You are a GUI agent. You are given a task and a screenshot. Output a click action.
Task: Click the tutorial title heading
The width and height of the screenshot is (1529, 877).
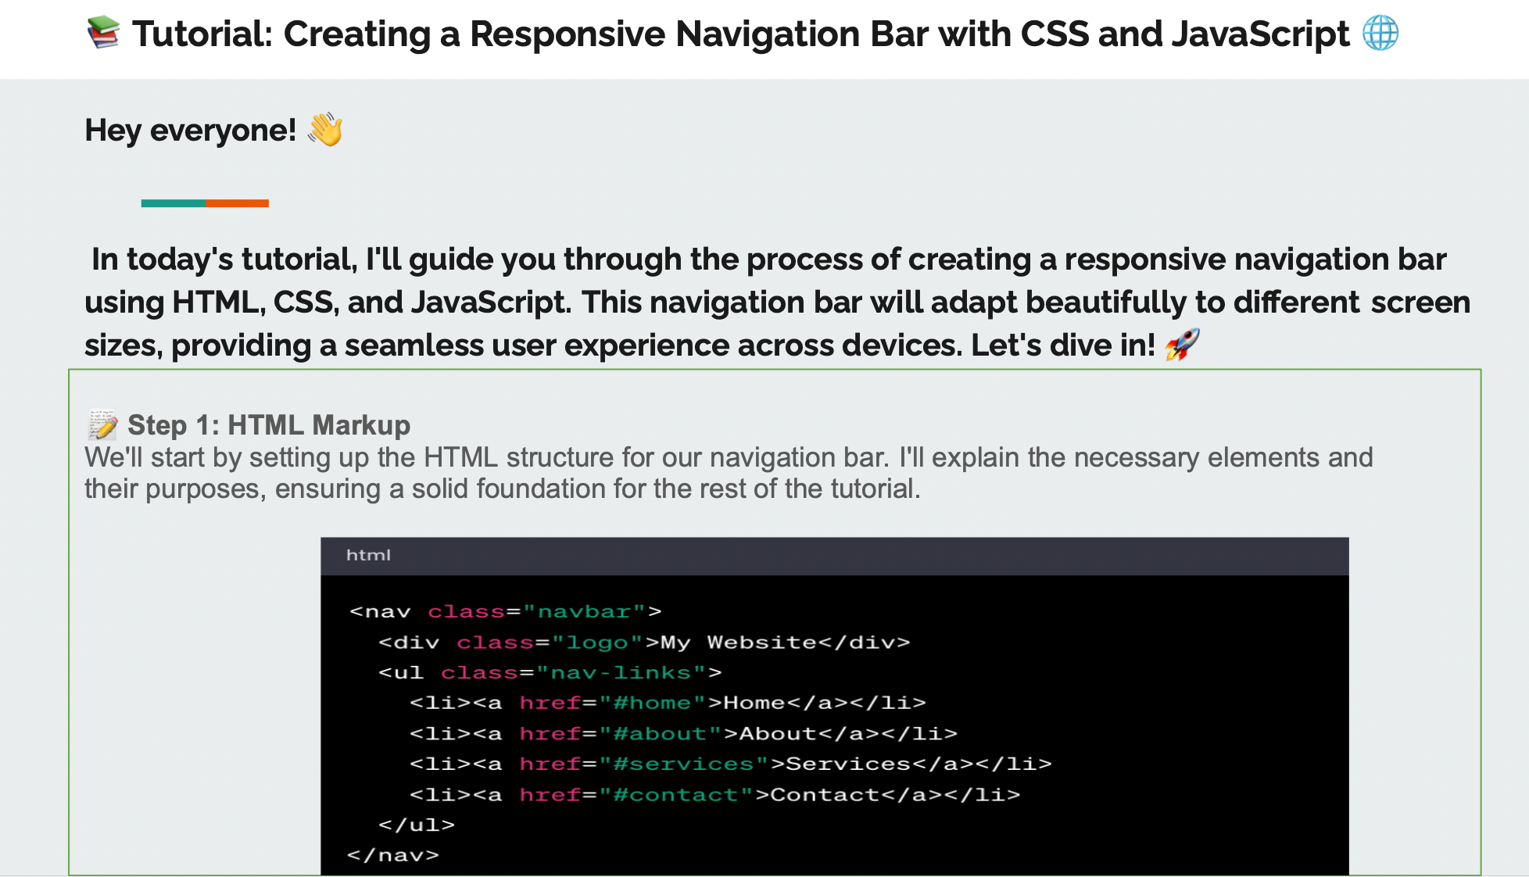pos(739,34)
